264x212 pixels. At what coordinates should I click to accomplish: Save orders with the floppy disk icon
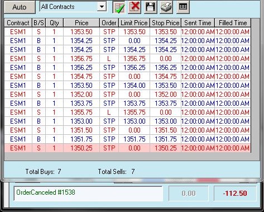150,7
